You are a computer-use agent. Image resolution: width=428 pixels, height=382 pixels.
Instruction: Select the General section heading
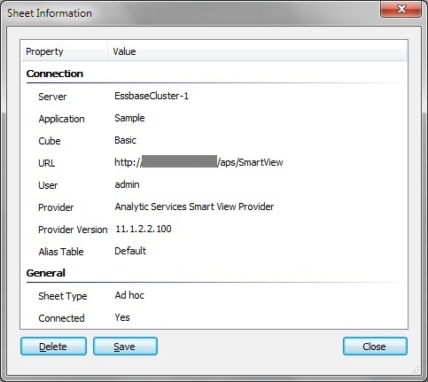46,273
